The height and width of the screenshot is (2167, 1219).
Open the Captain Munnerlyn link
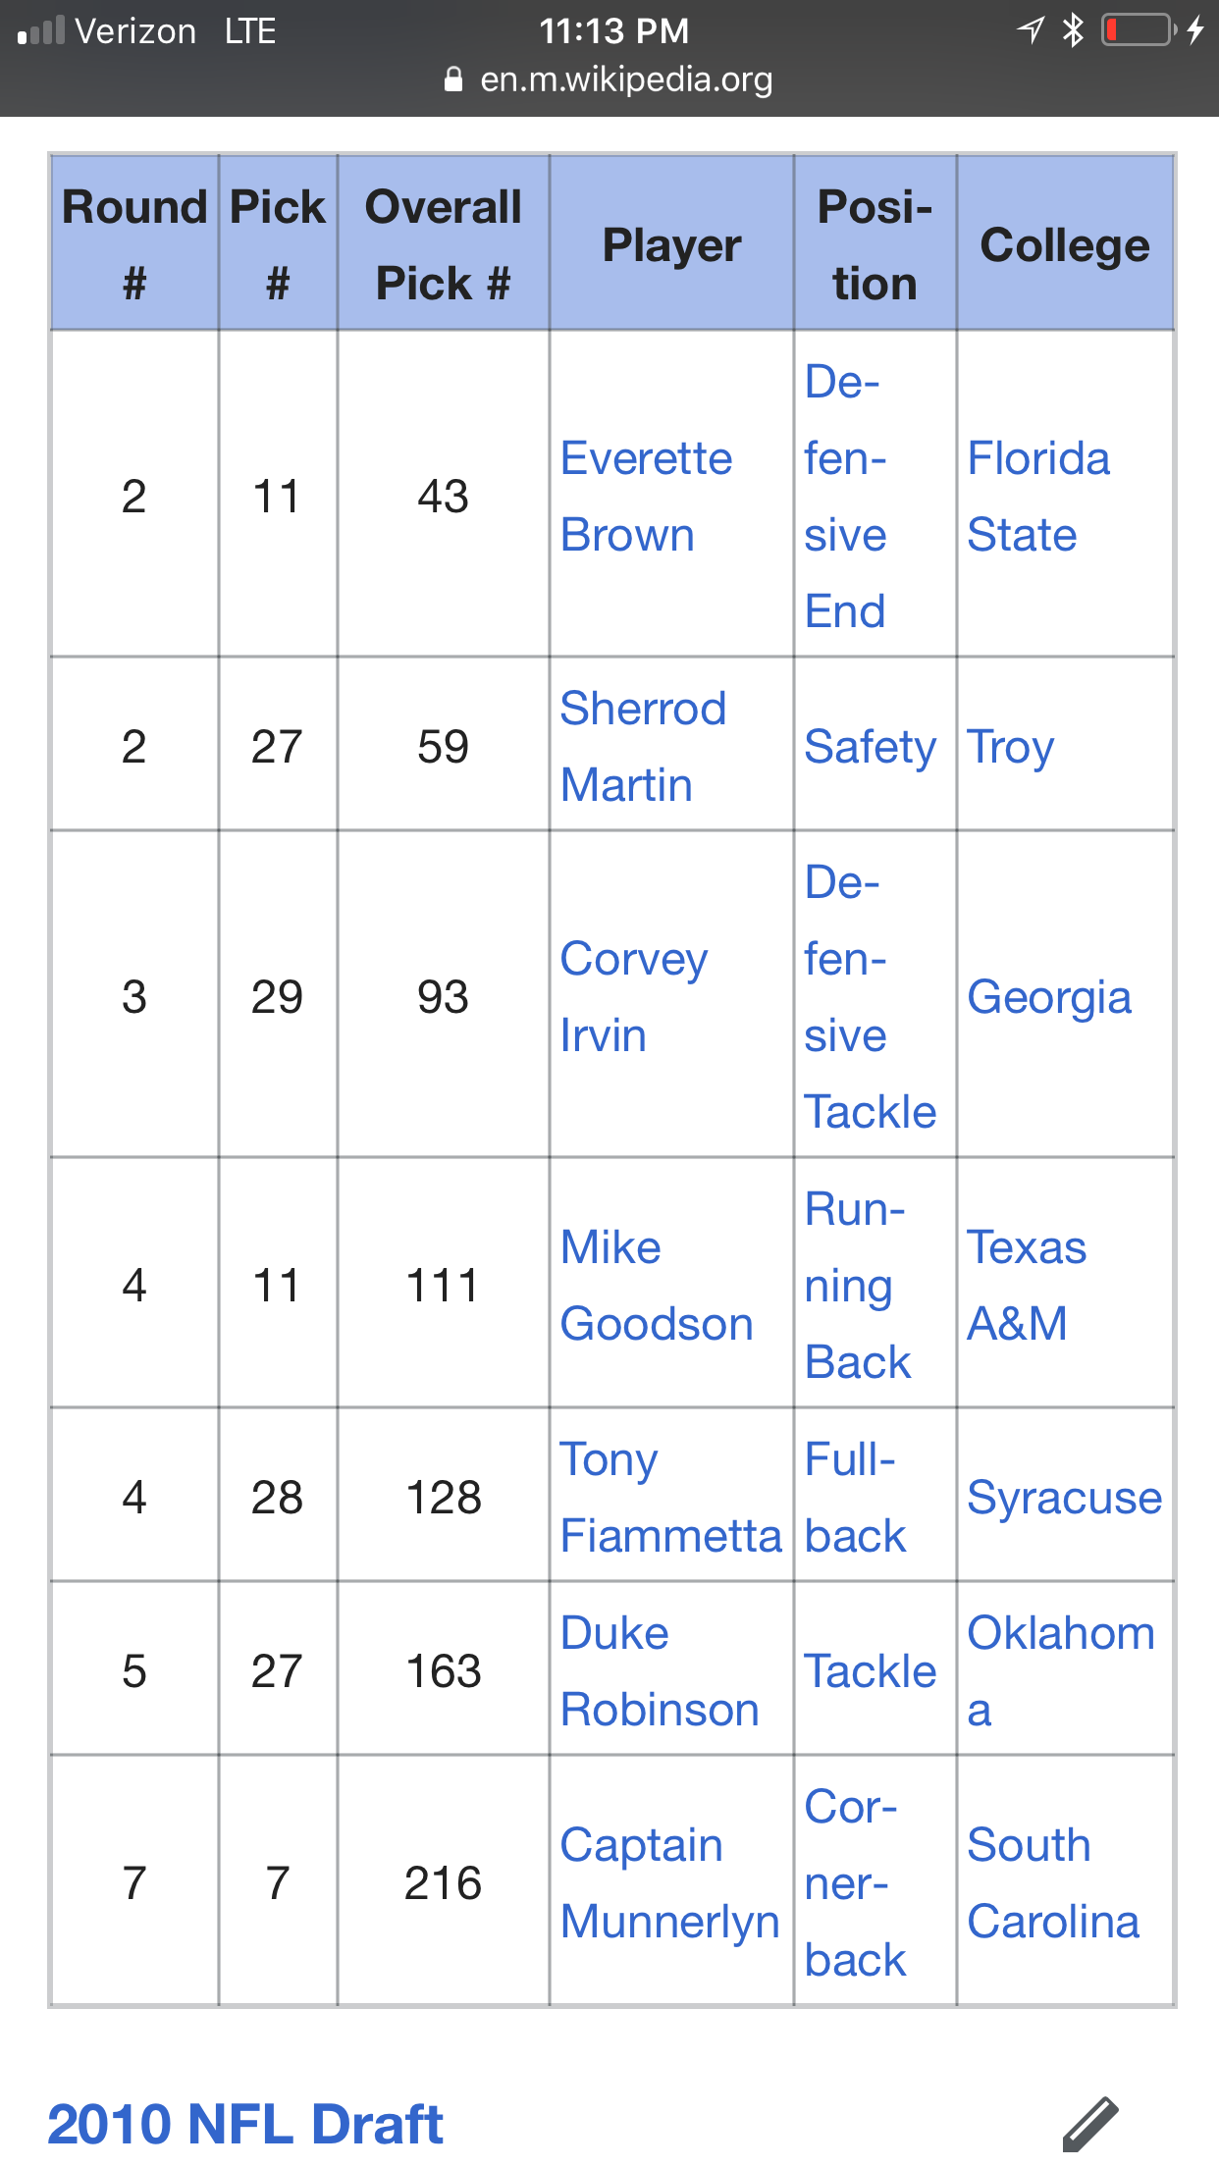click(x=669, y=1883)
